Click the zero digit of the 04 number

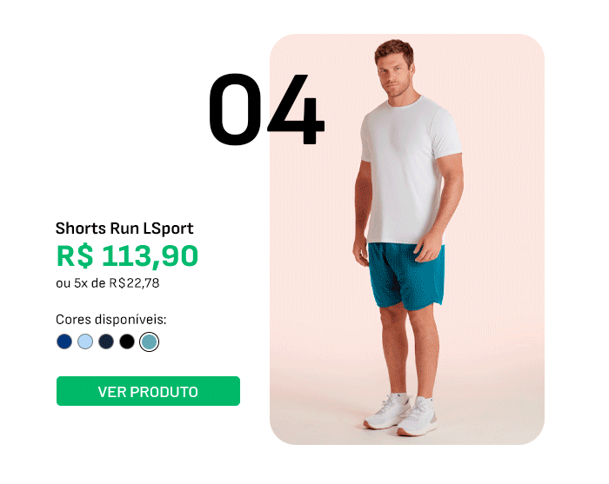coord(235,109)
